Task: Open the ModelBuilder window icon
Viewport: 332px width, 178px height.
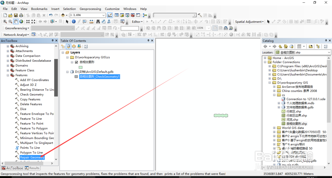Action: 145,15
